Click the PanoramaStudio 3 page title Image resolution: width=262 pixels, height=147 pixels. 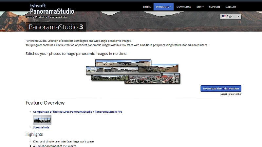pos(56,27)
